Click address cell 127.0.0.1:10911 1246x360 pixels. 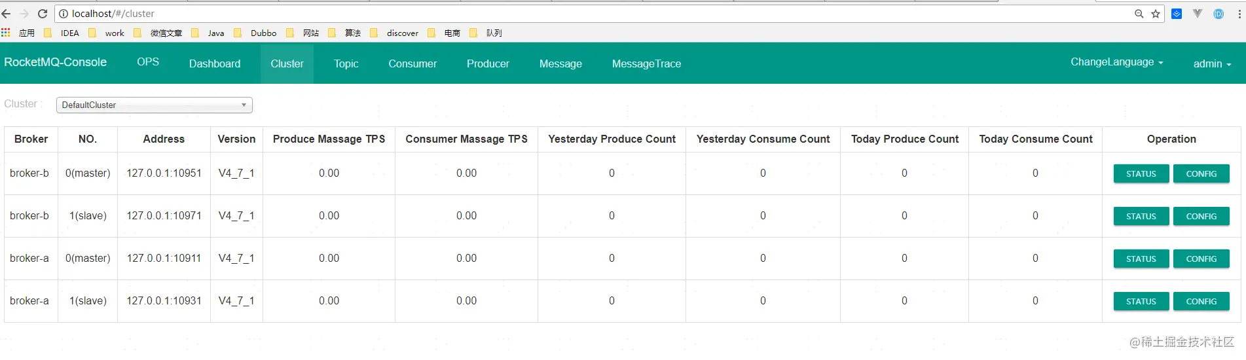click(x=164, y=259)
